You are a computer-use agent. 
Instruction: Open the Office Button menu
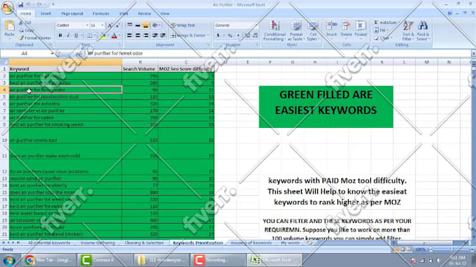click(7, 7)
